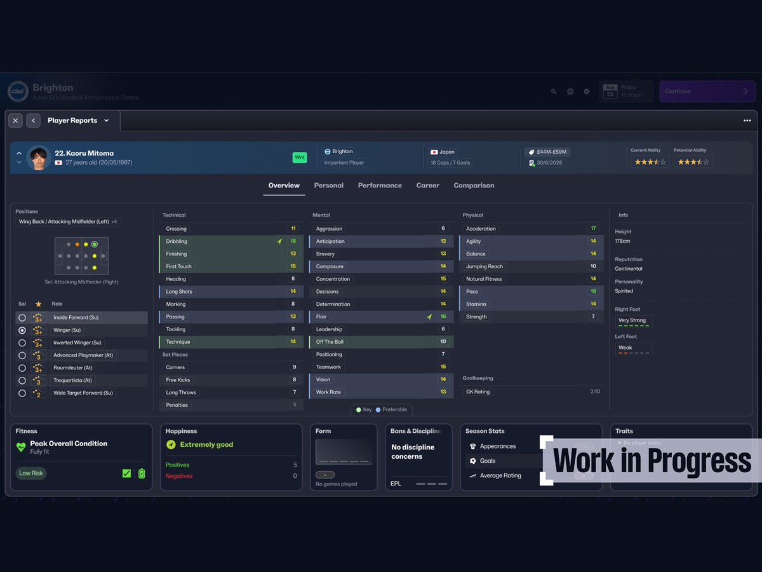Click the Goals football icon

click(x=472, y=461)
